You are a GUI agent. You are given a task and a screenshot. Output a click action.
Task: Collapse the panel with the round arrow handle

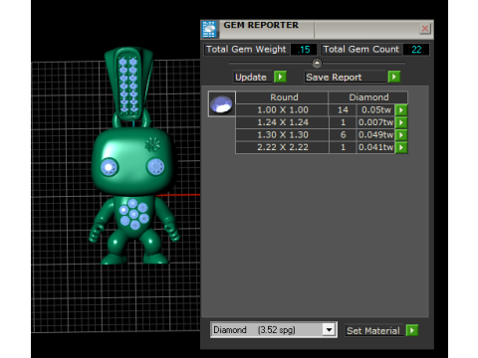click(x=317, y=63)
